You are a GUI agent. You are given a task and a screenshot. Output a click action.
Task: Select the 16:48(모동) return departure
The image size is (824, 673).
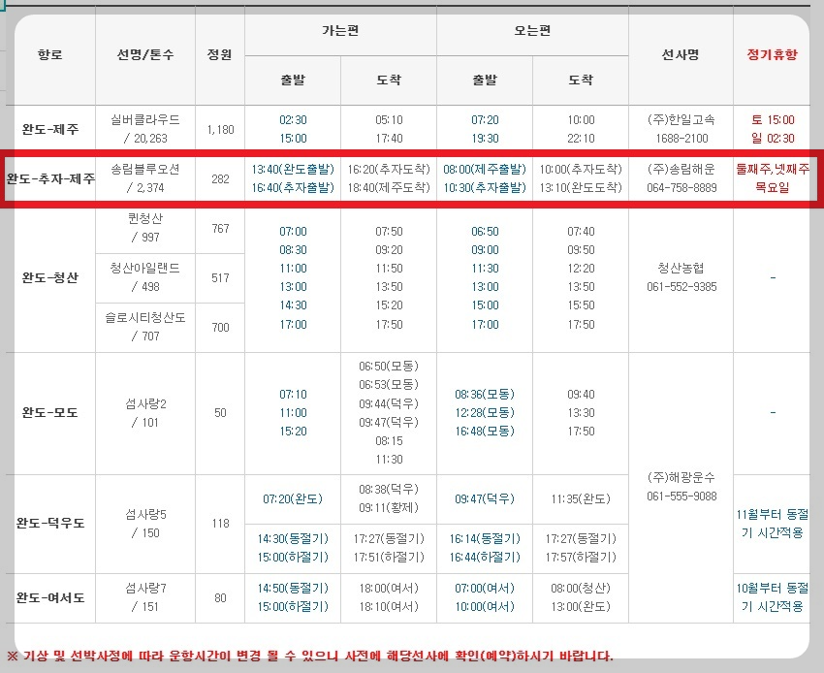pyautogui.click(x=485, y=432)
